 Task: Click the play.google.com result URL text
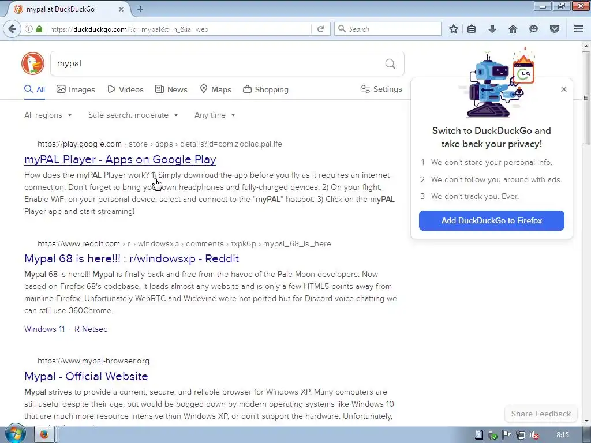[160, 144]
